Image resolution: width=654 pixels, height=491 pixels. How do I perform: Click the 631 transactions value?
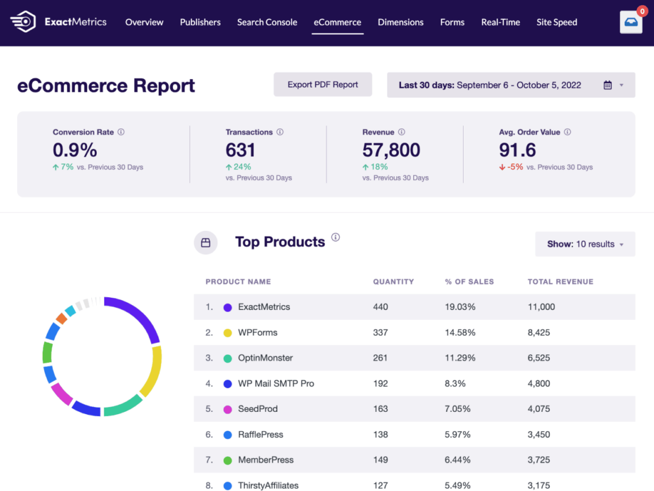click(240, 150)
